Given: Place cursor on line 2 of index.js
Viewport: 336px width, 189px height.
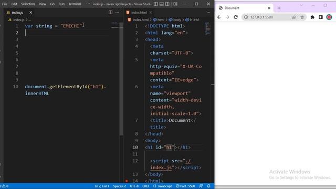Looking at the screenshot, I should click(67, 33).
